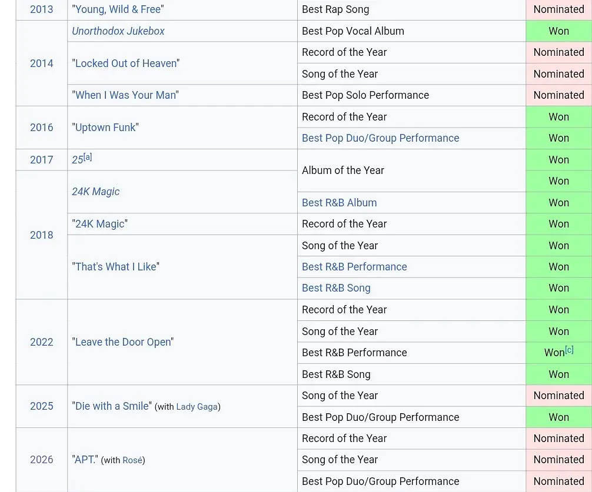Click Song of the Year for "Leave the Door Open"
Image resolution: width=592 pixels, height=492 pixels.
[411, 332]
